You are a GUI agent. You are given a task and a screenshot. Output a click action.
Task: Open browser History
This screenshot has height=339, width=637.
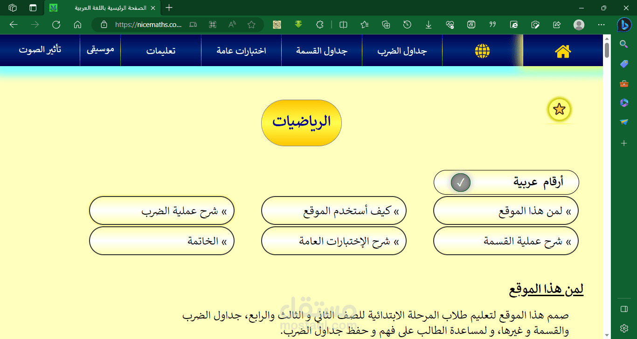(407, 25)
